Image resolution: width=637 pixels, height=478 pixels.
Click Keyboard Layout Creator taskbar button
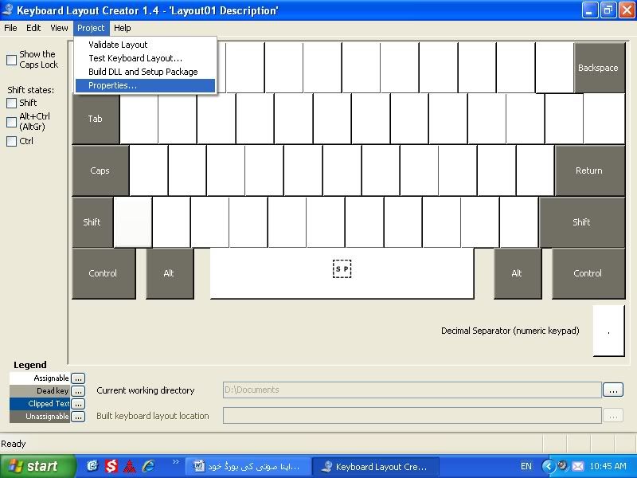pyautogui.click(x=376, y=467)
